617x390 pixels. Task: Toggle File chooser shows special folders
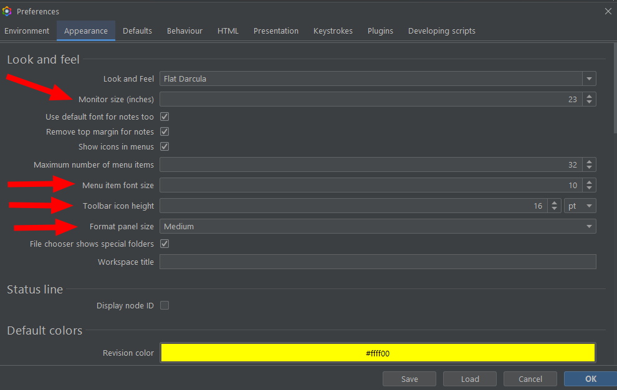click(x=165, y=244)
